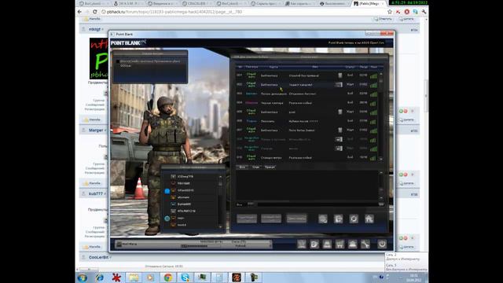Bookmark the page with the star icon
The image size is (503, 283).
coord(390,12)
